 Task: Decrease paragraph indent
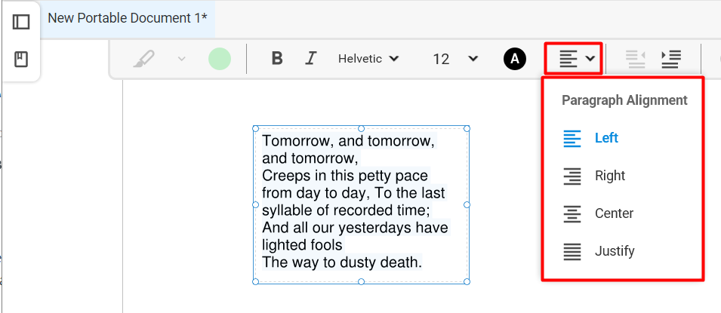636,59
